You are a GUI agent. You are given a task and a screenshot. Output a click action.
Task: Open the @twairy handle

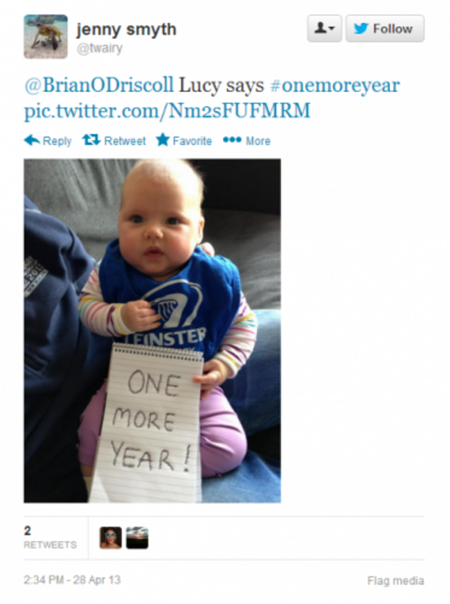point(100,49)
